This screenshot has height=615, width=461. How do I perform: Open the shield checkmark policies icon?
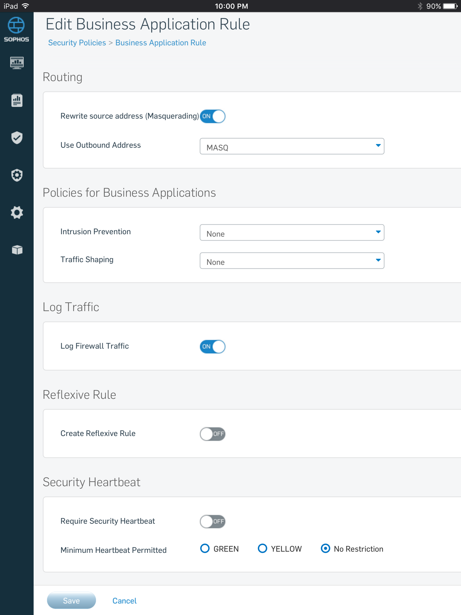pyautogui.click(x=17, y=138)
